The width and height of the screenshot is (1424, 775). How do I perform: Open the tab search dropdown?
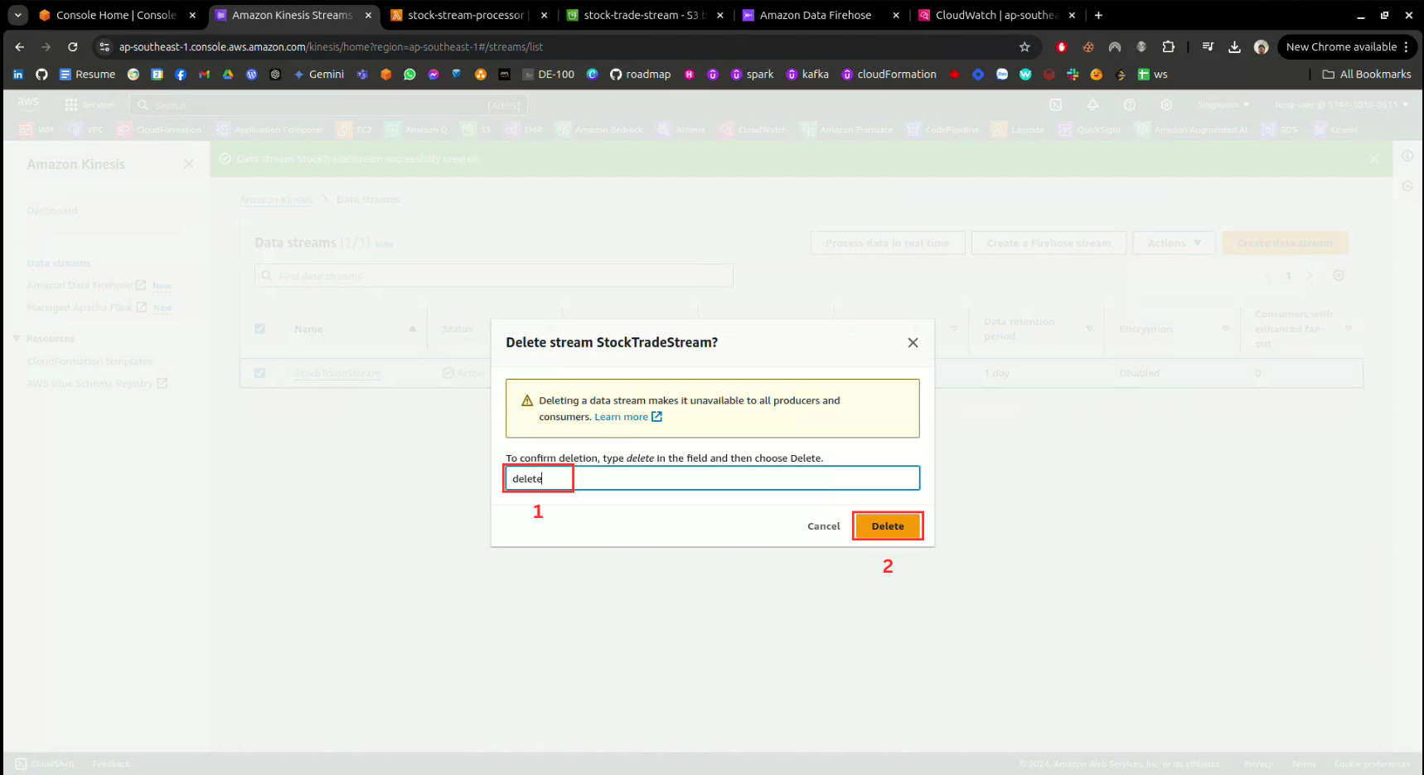[17, 15]
